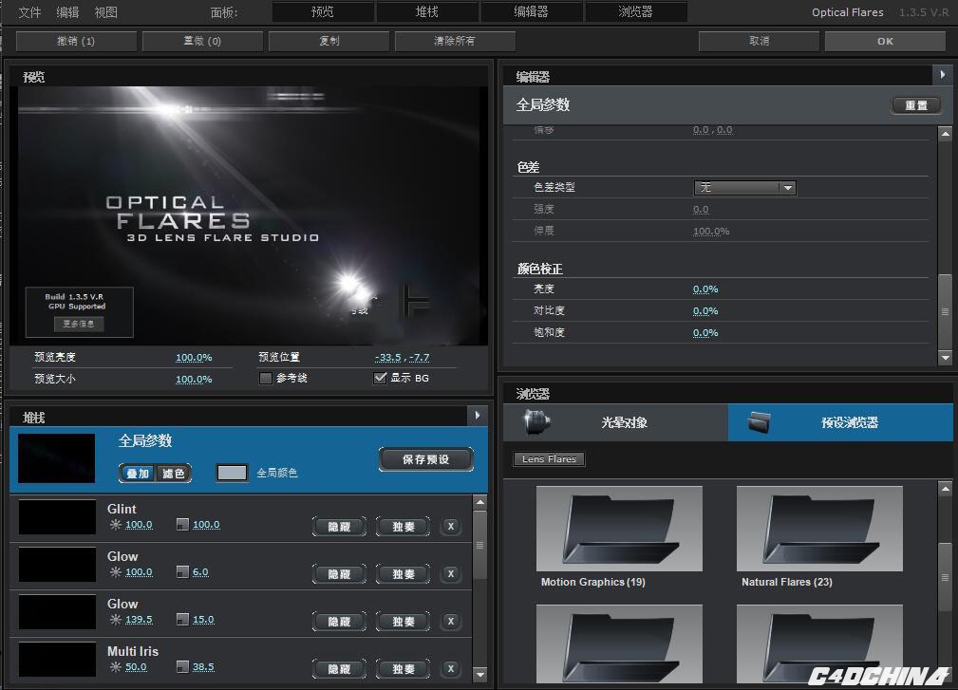This screenshot has width=958, height=690.
Task: Hide the Glow element with brightness 139.5
Action: click(x=339, y=622)
